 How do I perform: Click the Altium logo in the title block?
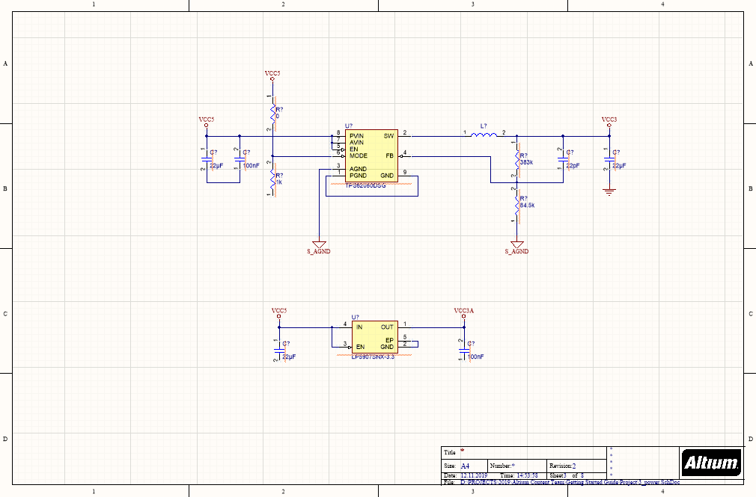(x=710, y=462)
